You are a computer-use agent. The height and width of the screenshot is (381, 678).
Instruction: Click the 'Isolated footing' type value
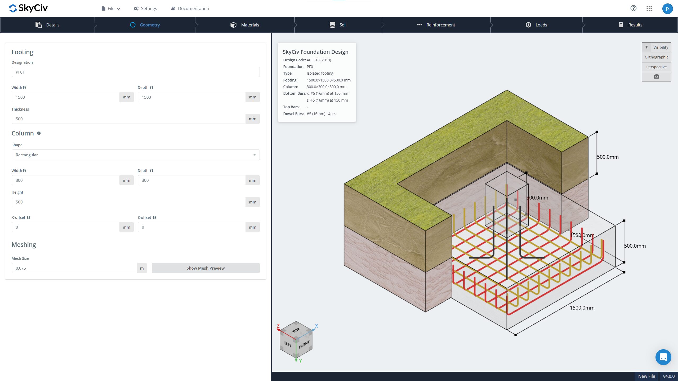pos(320,73)
